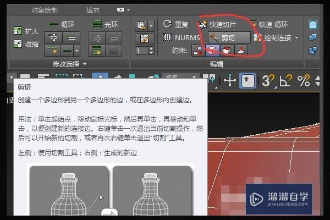
Task: Open the dropdown arrow beside the ribbon minimize toggle
Action: [x=128, y=10]
